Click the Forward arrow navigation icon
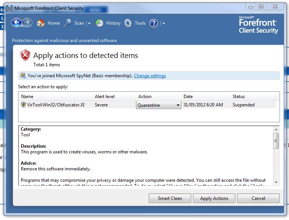This screenshot has width=289, height=220. tap(27, 23)
